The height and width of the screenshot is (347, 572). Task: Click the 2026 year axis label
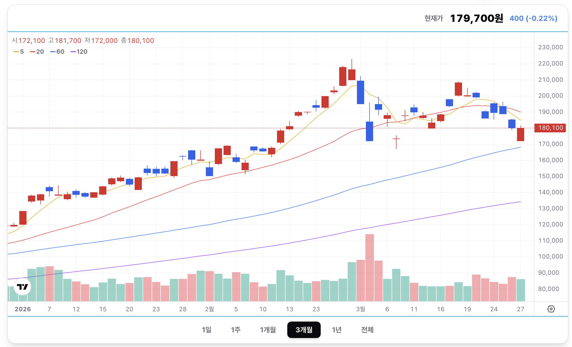23,309
